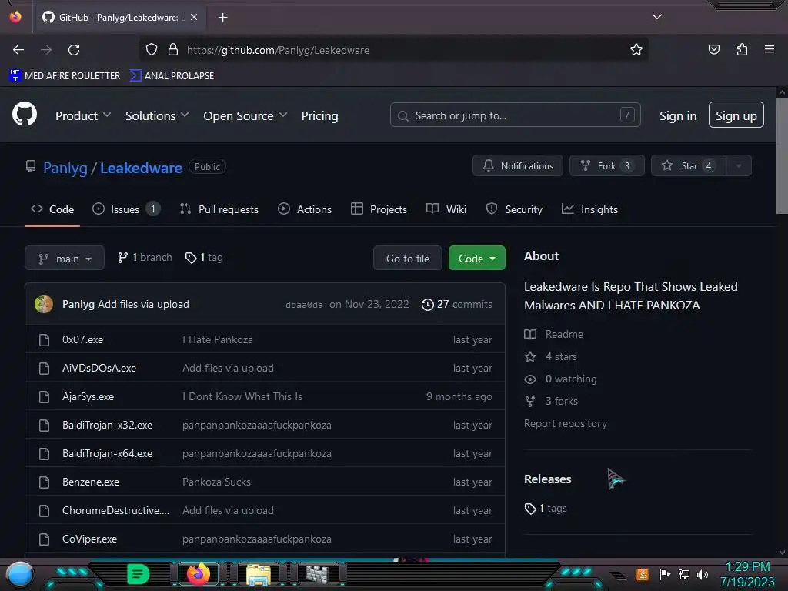Open the main branch selector dropdown
The width and height of the screenshot is (788, 591).
click(65, 258)
